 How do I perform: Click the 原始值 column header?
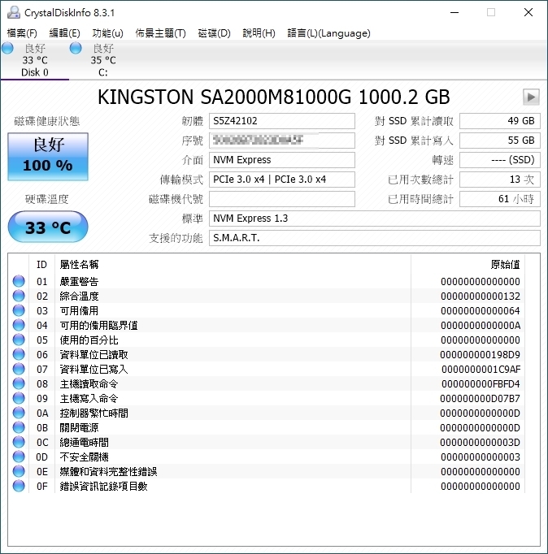coord(504,265)
